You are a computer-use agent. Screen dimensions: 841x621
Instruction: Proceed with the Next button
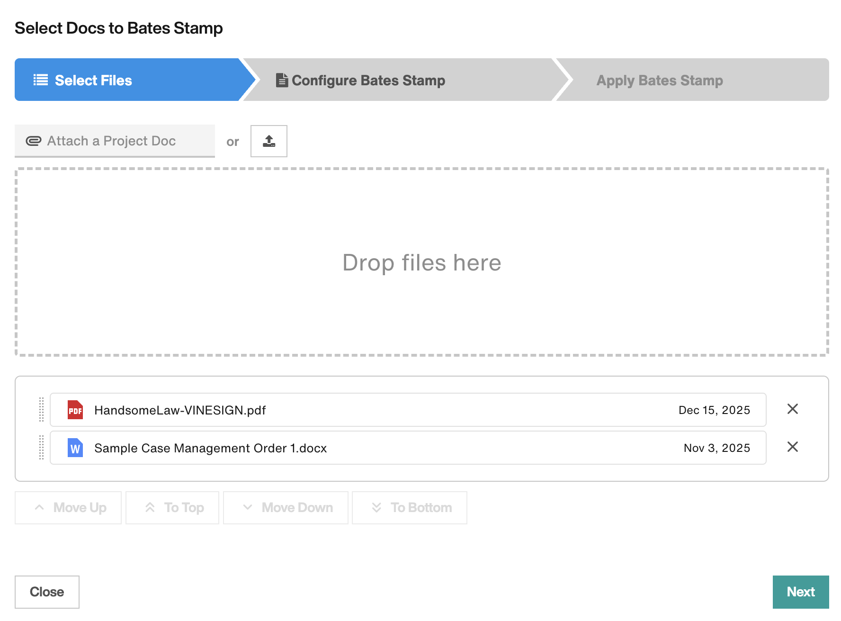pos(801,592)
